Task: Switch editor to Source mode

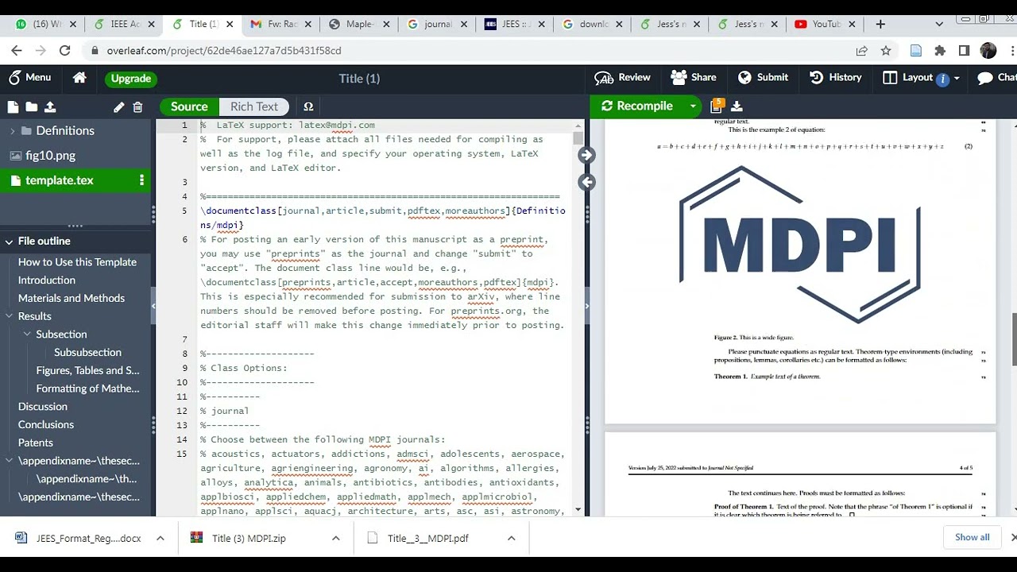Action: point(189,106)
